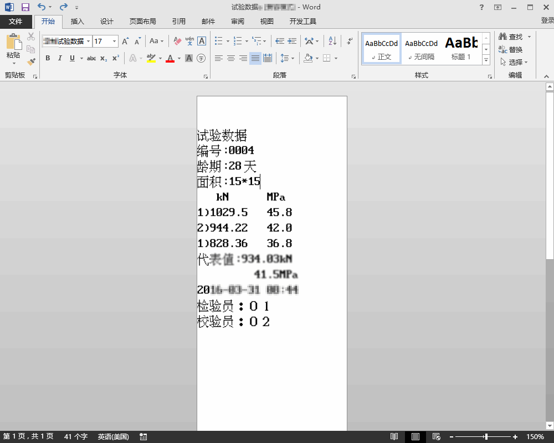Toggle bold formatting
The image size is (554, 443).
click(48, 58)
